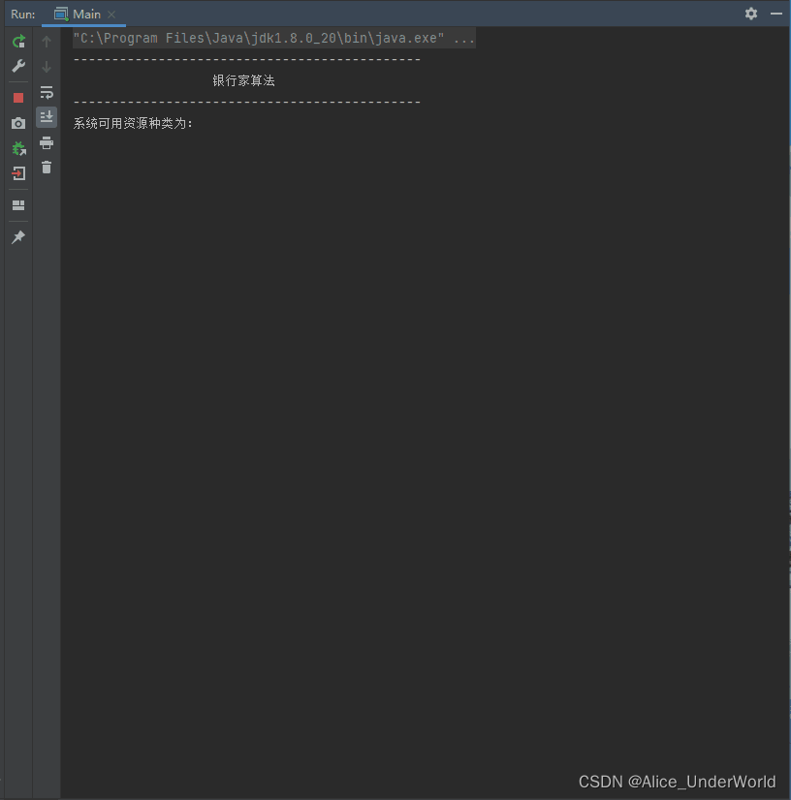This screenshot has height=800, width=791.
Task: Attach debugger to process
Action: pos(18,148)
